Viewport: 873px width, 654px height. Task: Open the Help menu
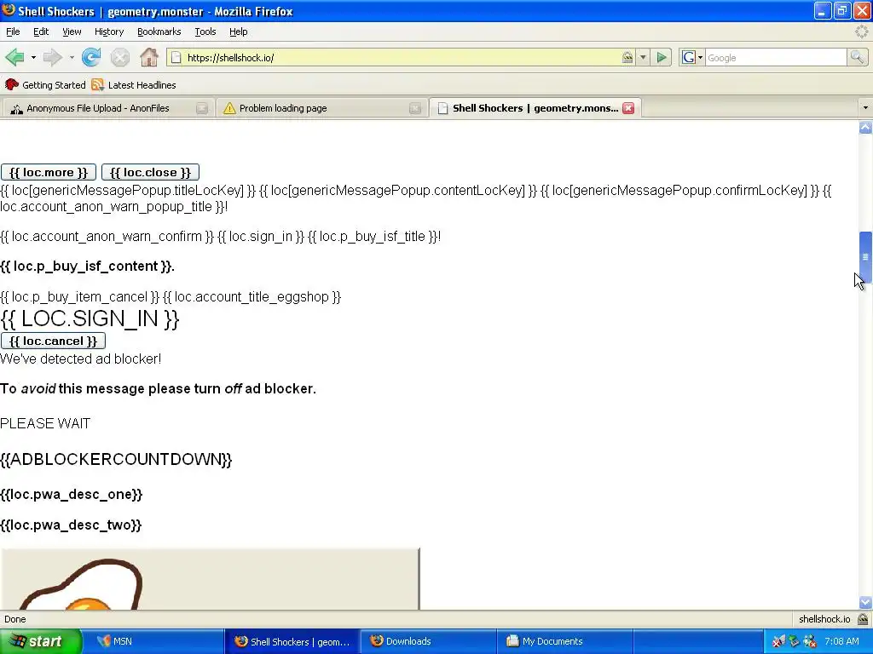239,32
